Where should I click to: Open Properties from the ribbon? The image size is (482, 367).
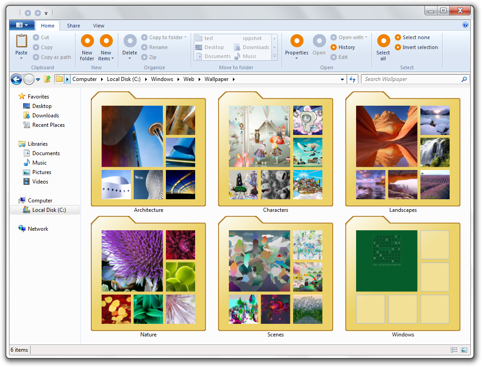click(297, 42)
